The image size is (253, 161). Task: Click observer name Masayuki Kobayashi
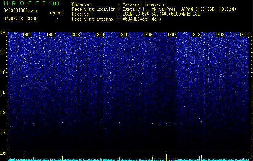(144, 4)
